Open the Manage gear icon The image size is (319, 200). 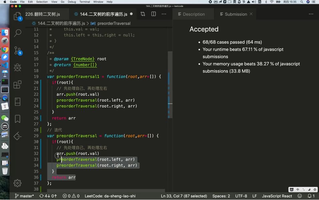[17, 183]
